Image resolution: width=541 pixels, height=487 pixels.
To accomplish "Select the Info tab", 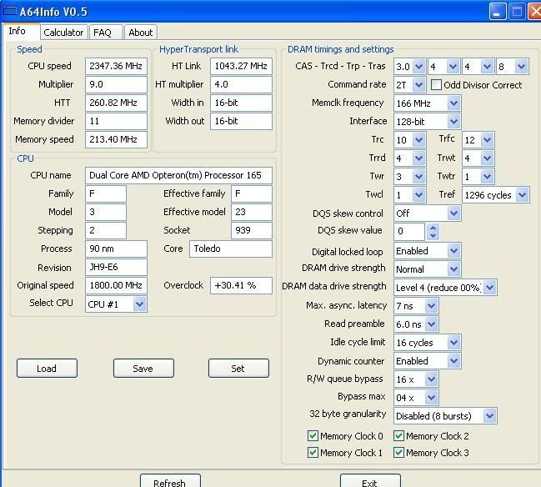I will click(x=21, y=32).
